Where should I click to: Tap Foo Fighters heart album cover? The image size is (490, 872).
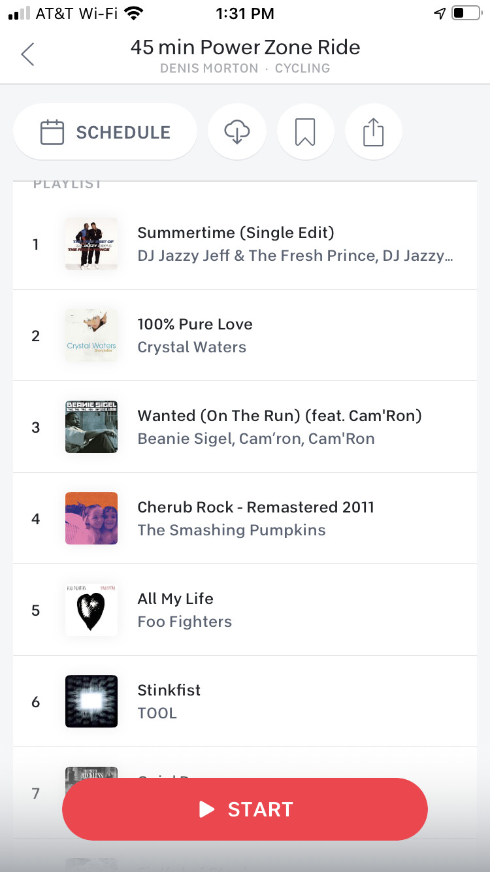pyautogui.click(x=91, y=610)
